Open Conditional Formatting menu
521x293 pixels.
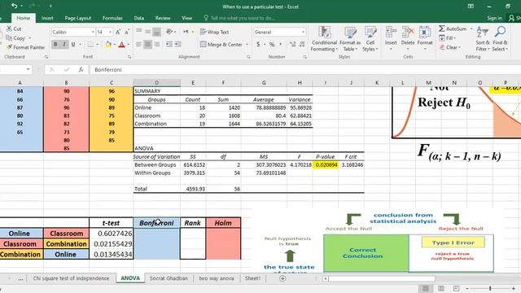click(324, 39)
